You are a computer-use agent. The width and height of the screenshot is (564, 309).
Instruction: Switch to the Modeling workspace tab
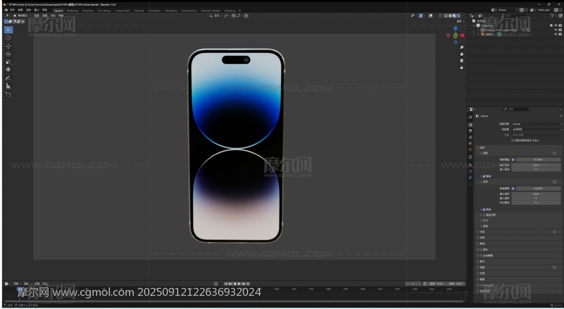[72, 11]
